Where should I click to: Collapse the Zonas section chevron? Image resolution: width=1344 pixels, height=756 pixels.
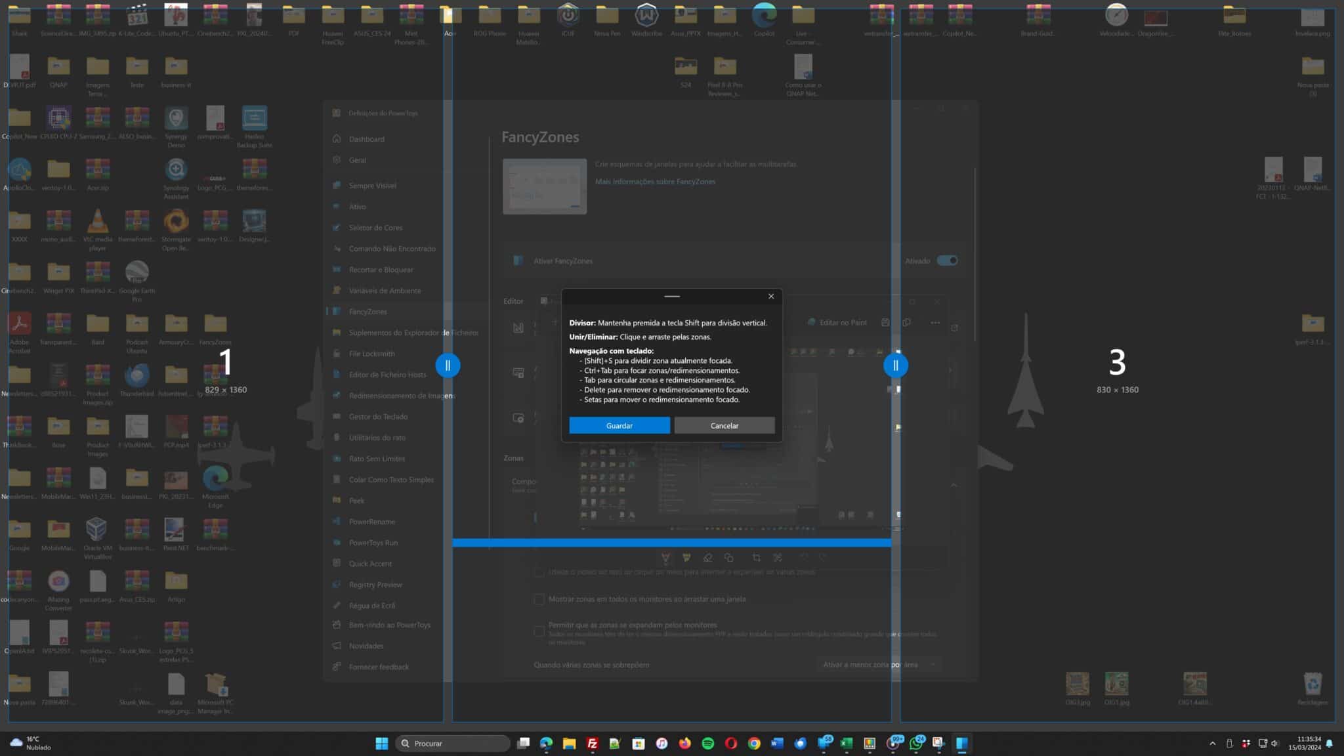tap(954, 485)
